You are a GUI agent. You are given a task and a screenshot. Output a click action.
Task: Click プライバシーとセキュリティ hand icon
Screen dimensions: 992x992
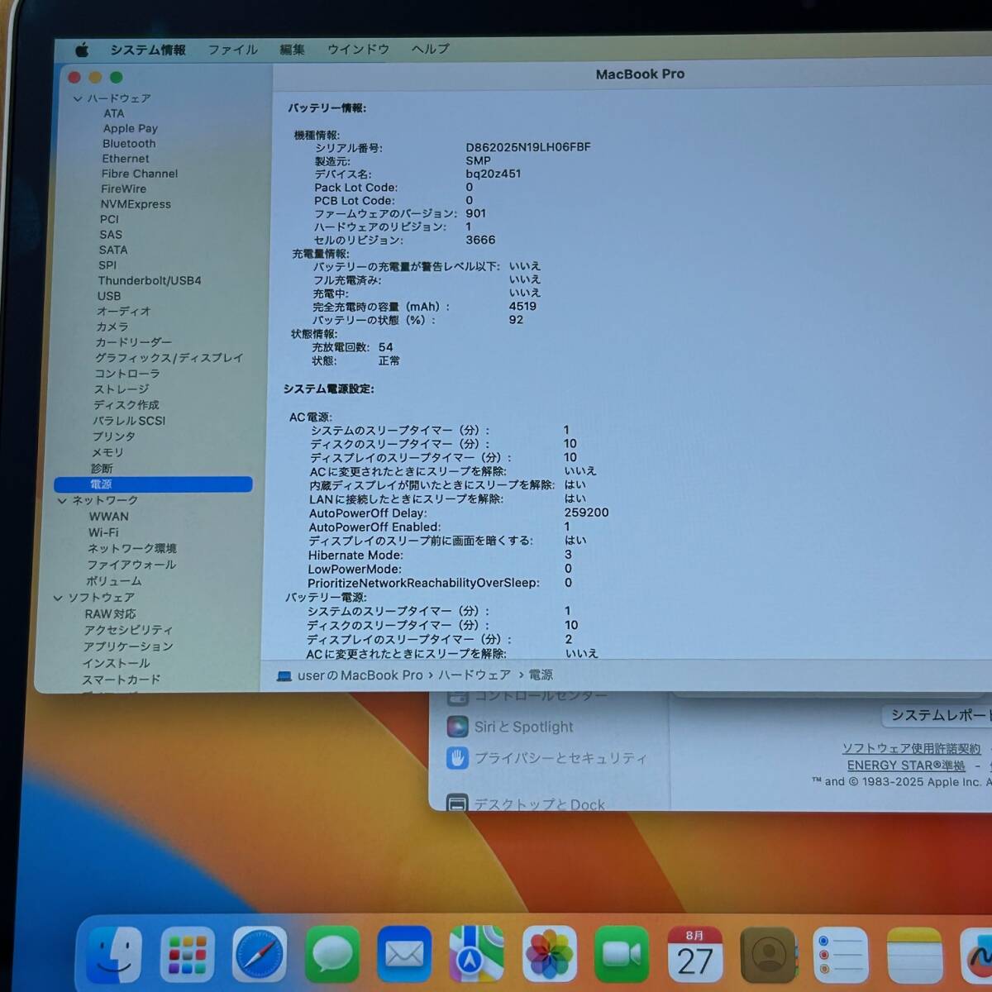pyautogui.click(x=457, y=757)
